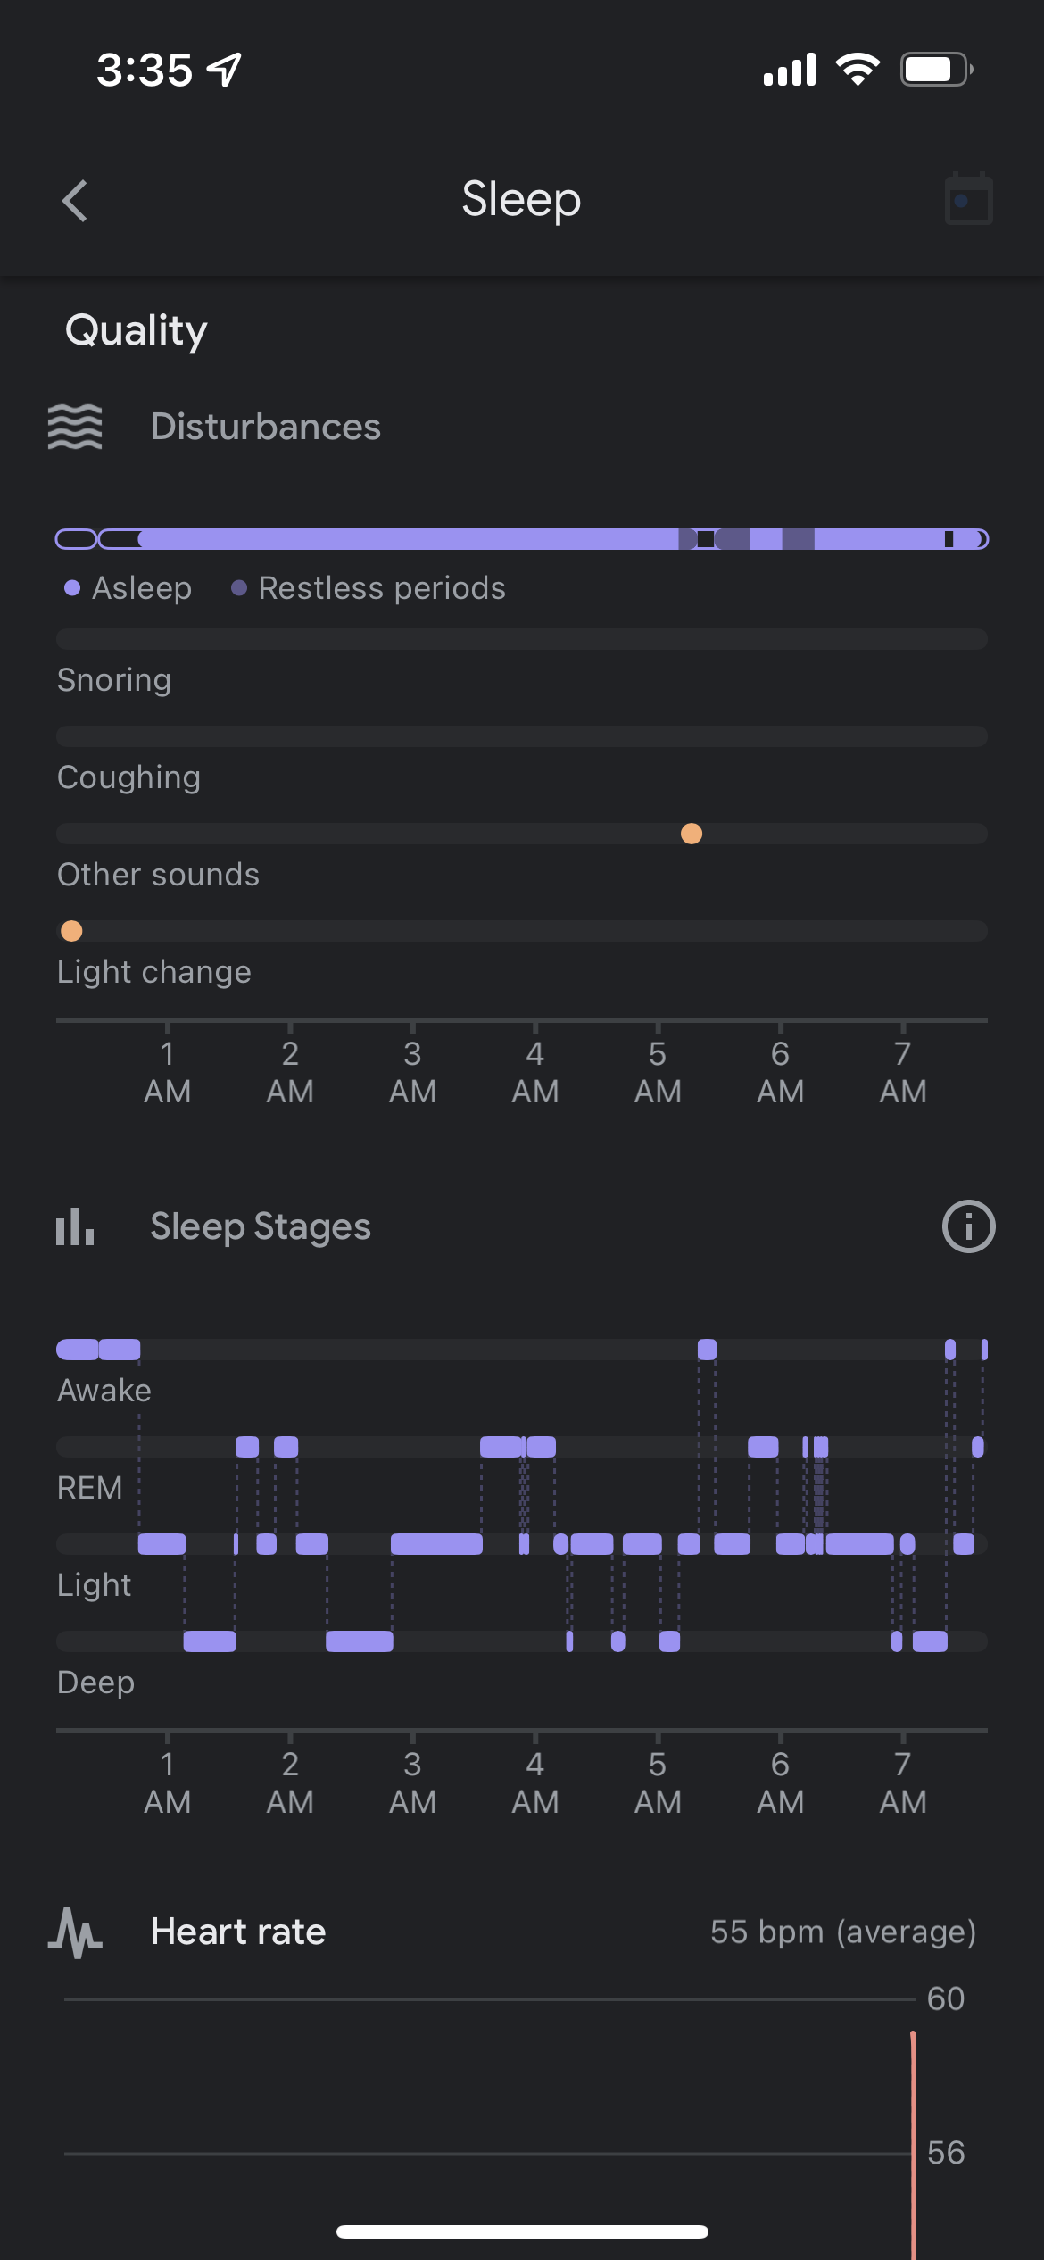
Task: Tap the Asleep legend label
Action: pos(141,588)
